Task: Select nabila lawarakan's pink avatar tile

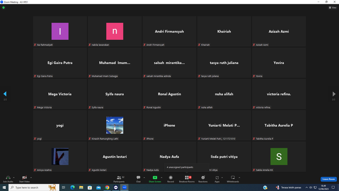Action: [x=114, y=31]
